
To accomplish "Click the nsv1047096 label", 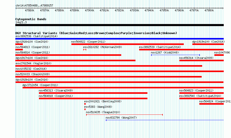I will 222,52.
